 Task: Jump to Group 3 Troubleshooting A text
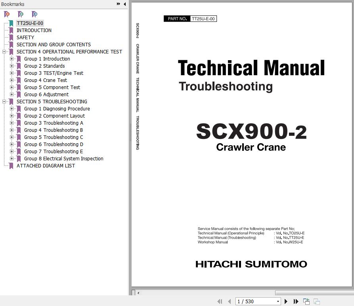tap(54, 123)
